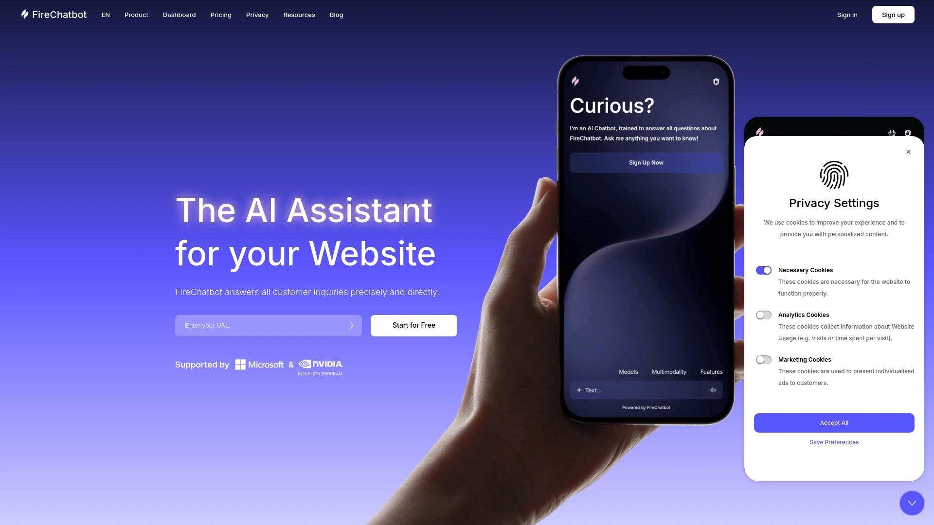Open the EN language selector dropdown
The width and height of the screenshot is (934, 525).
(x=106, y=15)
